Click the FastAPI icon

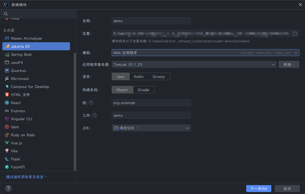[x=7, y=167]
